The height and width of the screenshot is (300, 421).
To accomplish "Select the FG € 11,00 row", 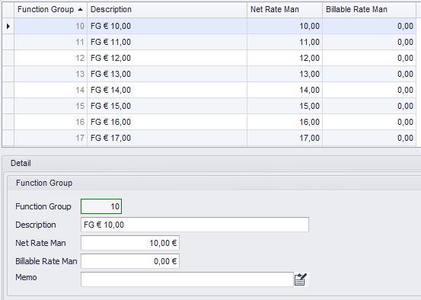I will pos(215,42).
